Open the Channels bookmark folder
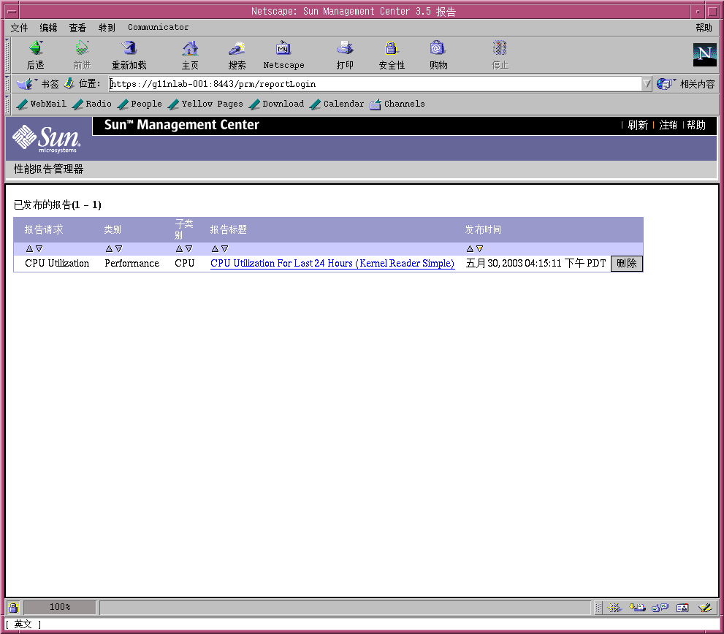Viewport: 724px width, 634px height. [397, 104]
